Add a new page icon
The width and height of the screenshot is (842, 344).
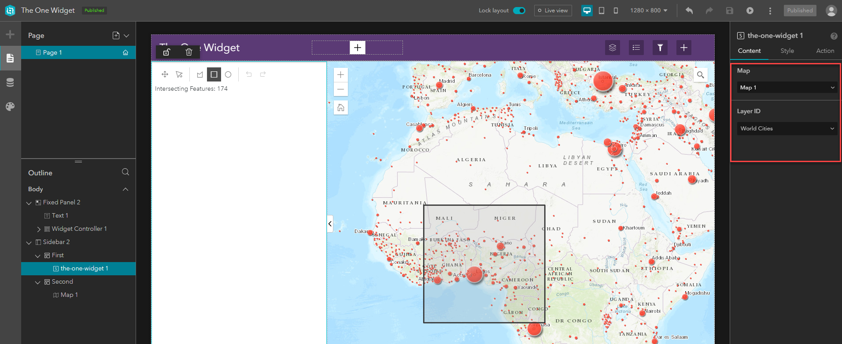[x=116, y=36]
